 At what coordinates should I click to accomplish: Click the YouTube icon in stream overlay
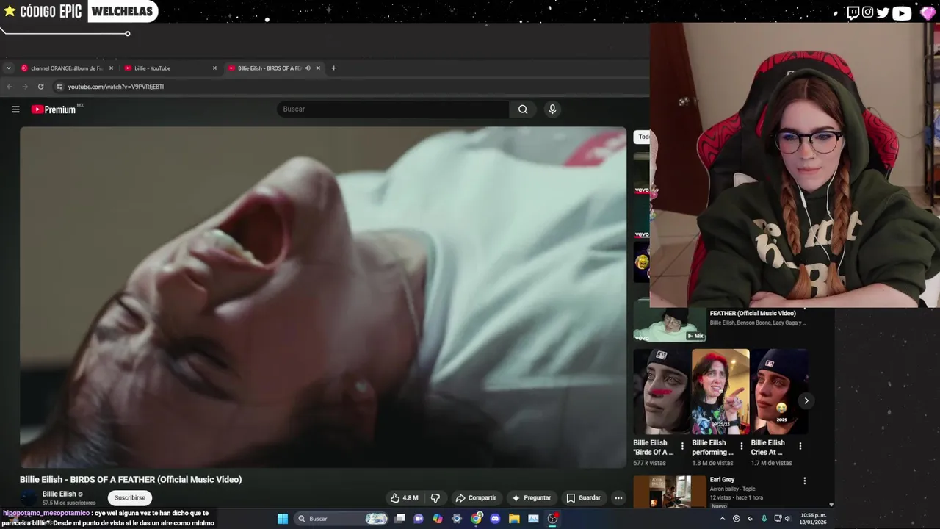click(902, 12)
